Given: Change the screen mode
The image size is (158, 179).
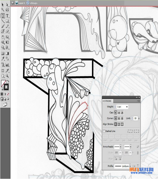Looking at the screenshot, I should coord(5,105).
